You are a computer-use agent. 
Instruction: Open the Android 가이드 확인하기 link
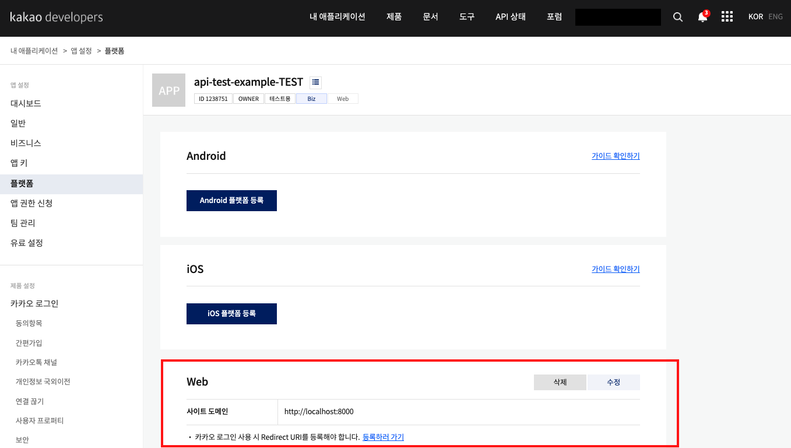615,156
